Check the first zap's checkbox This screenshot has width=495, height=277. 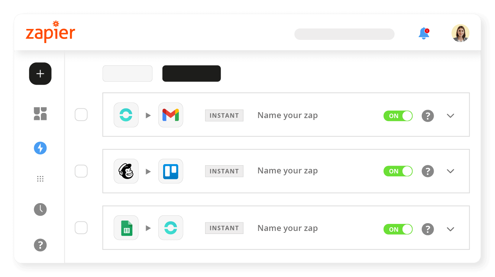click(81, 115)
